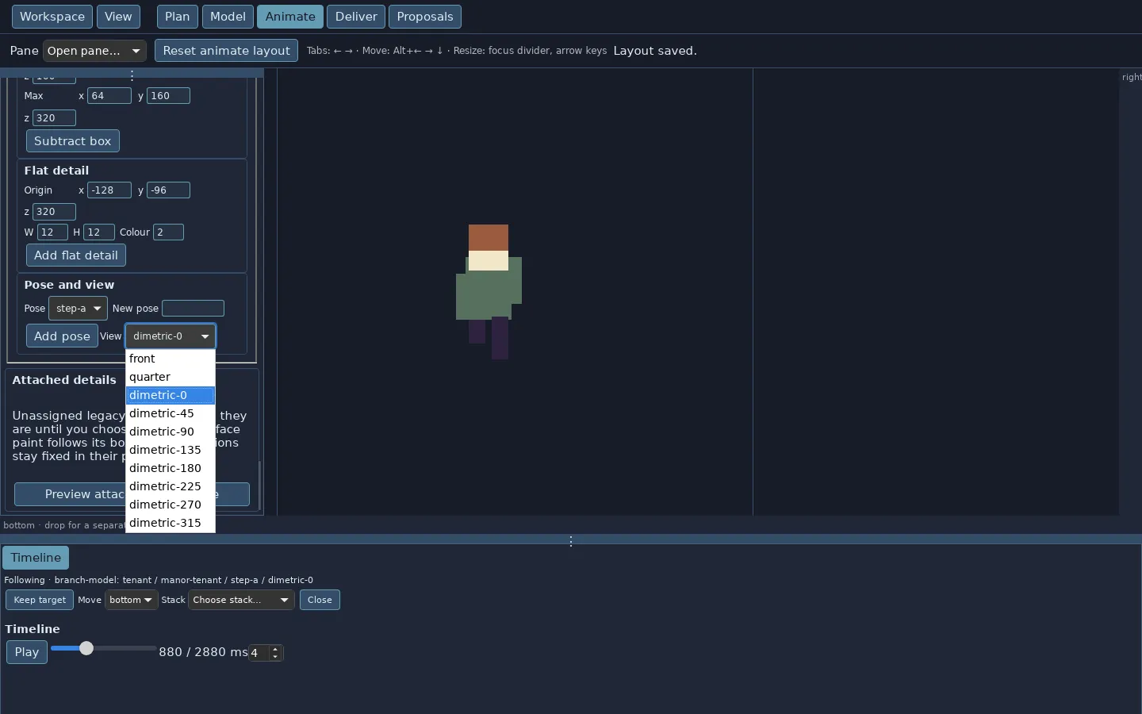This screenshot has height=714, width=1142.
Task: Open the Move bottom dropdown
Action: click(x=132, y=600)
